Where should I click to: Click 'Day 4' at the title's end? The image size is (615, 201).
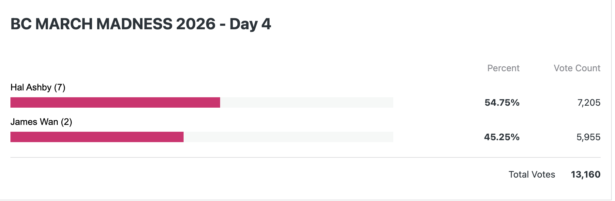(x=250, y=24)
